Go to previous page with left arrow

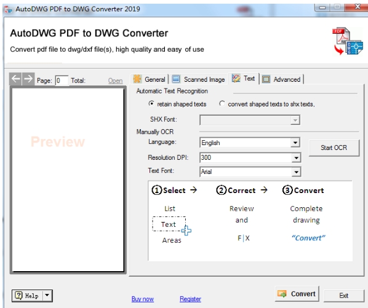click(15, 79)
